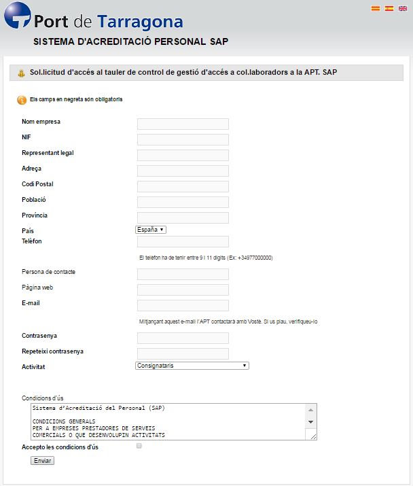413x486 pixels.
Task: Click the 'Condicions d'ús' label
Action: 42,398
